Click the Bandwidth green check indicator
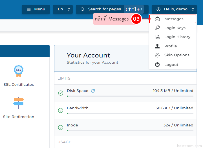This screenshot has height=148, width=203. (x=60, y=110)
